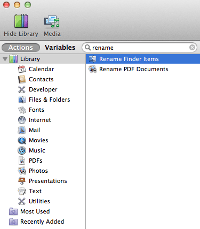Select the Mail category icon
This screenshot has width=200, height=229.
click(x=22, y=130)
